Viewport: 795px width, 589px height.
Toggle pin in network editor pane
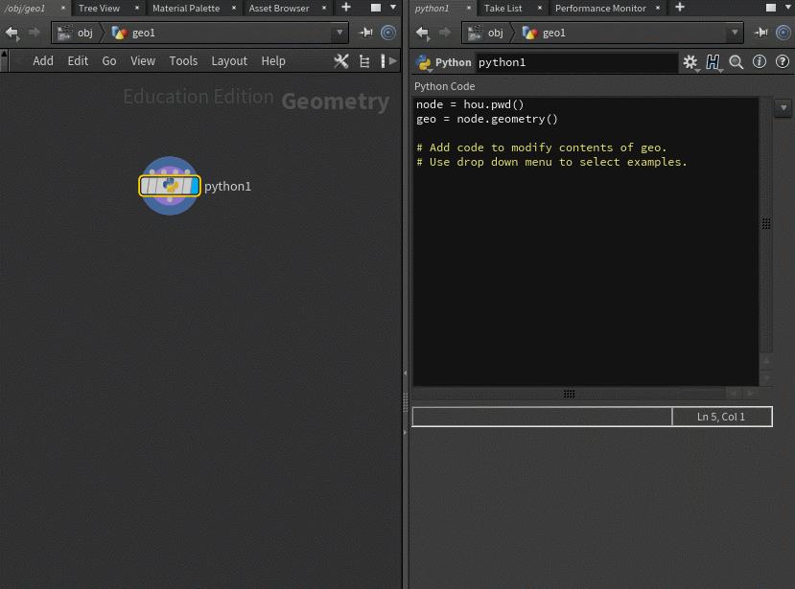(x=365, y=33)
